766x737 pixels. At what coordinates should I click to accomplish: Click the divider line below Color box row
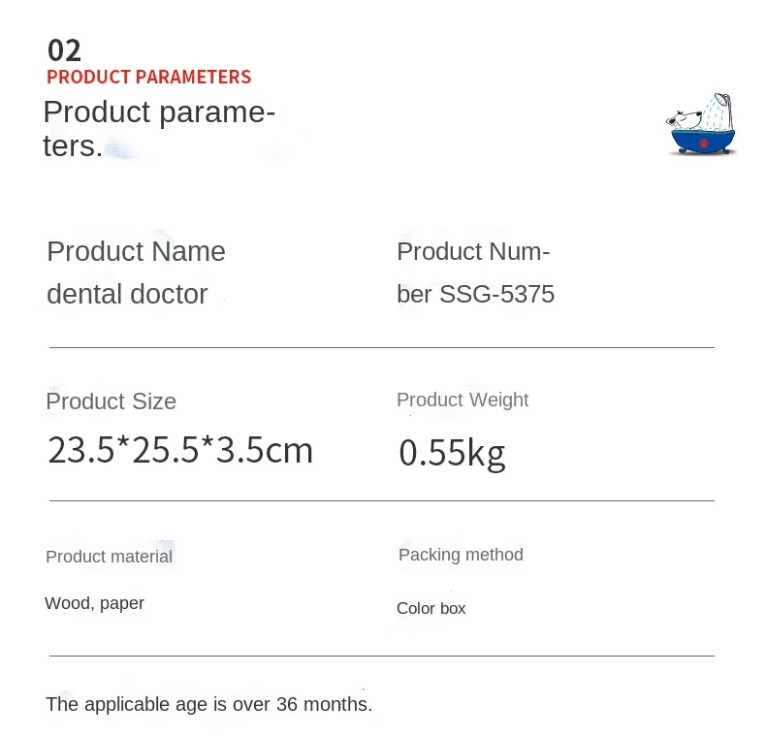pyautogui.click(x=381, y=657)
